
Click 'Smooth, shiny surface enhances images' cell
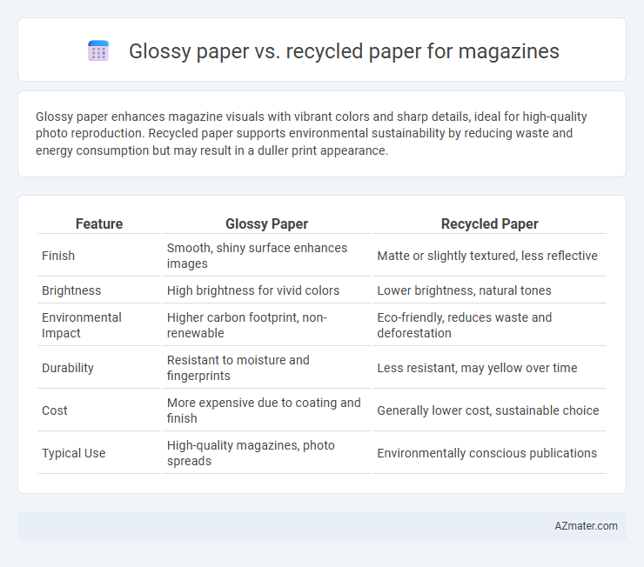coord(266,256)
